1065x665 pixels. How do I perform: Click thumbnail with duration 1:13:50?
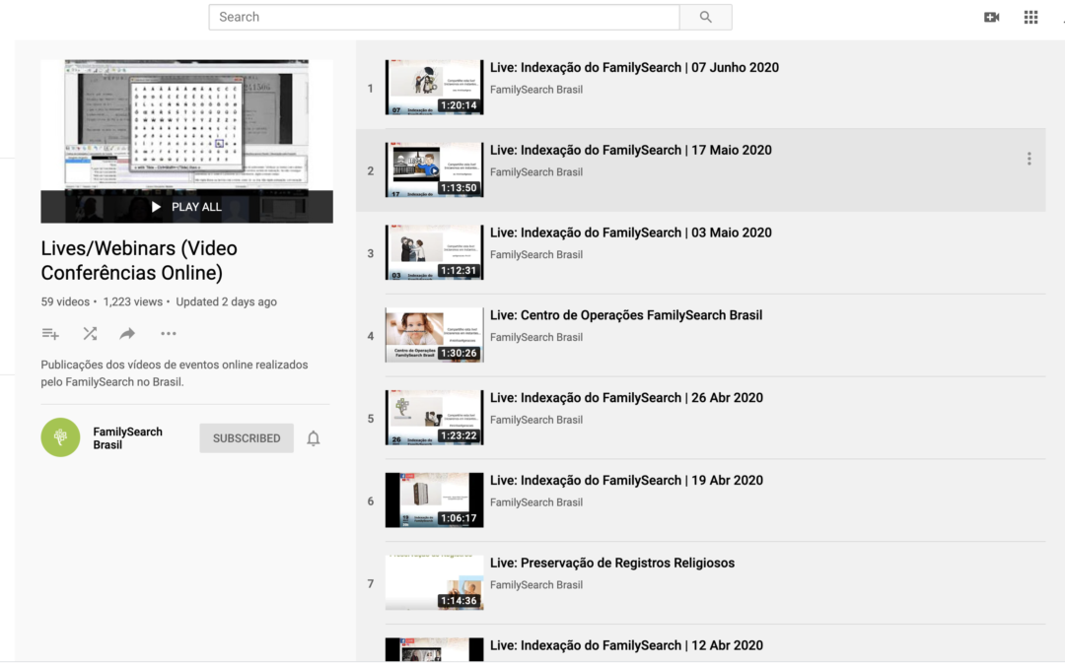click(435, 169)
